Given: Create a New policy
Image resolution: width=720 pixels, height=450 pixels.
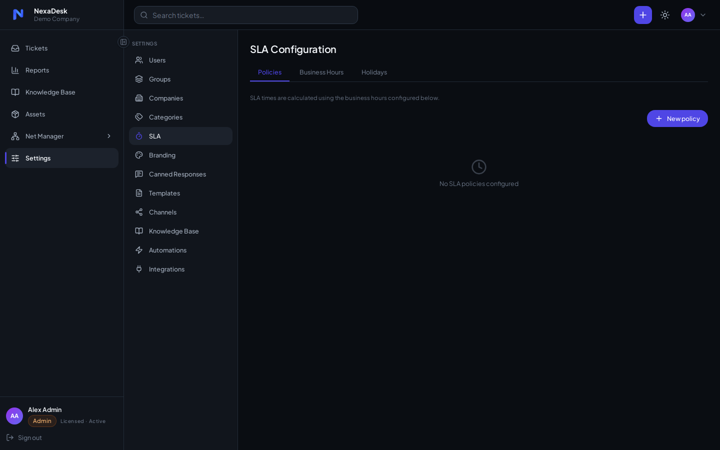Looking at the screenshot, I should point(677,118).
